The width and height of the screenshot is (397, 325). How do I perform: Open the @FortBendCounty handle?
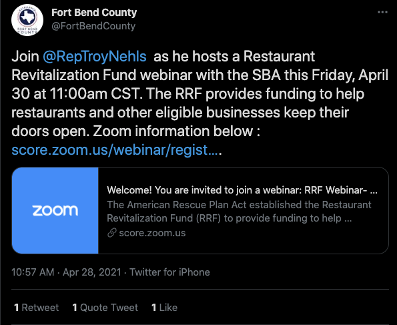pyautogui.click(x=93, y=26)
